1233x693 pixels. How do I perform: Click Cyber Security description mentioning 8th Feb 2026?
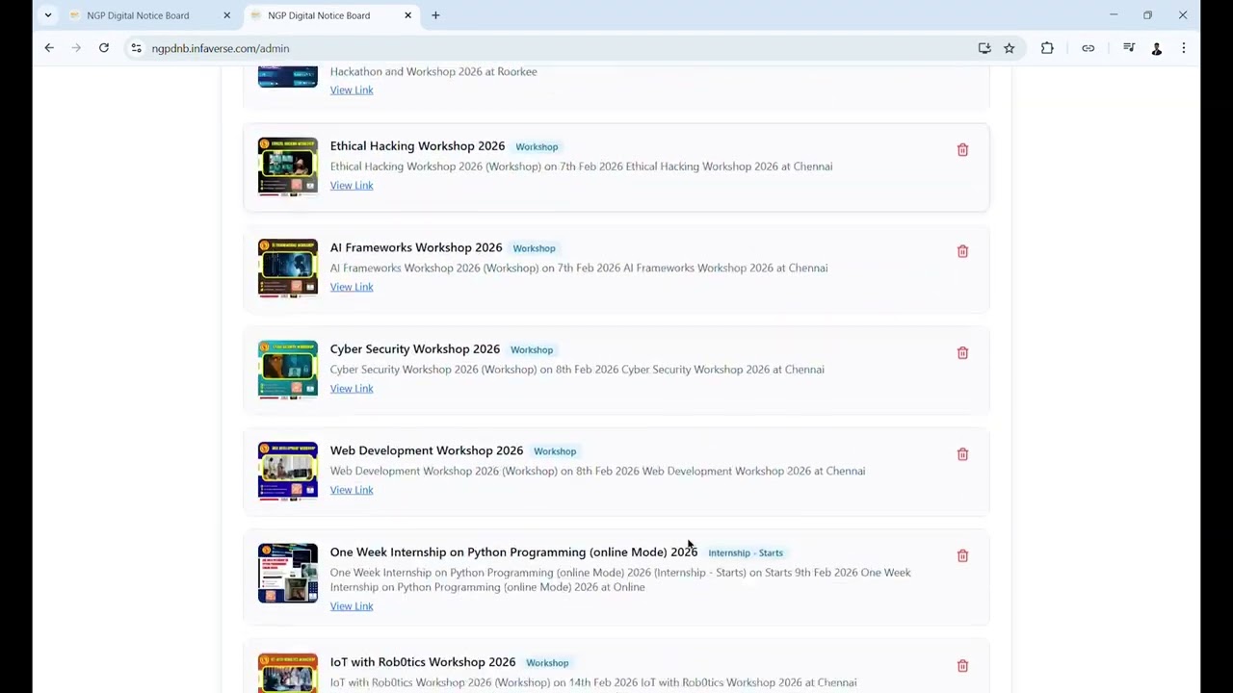click(x=577, y=370)
